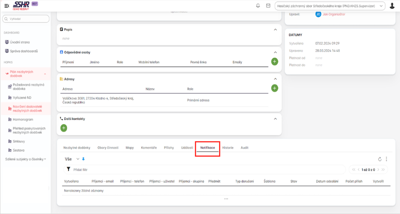Open the three-dot table options menu
Image resolution: width=400 pixels, height=214 pixels.
386,159
